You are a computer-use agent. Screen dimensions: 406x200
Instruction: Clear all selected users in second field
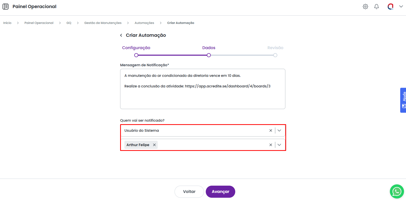coord(270,145)
